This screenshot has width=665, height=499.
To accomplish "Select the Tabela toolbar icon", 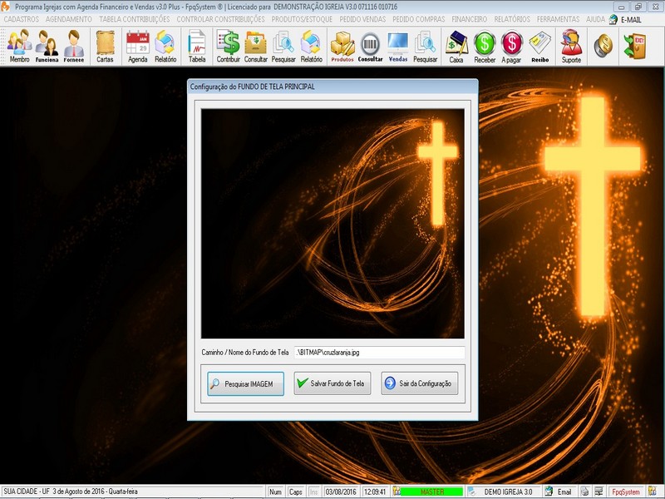I will (x=197, y=46).
